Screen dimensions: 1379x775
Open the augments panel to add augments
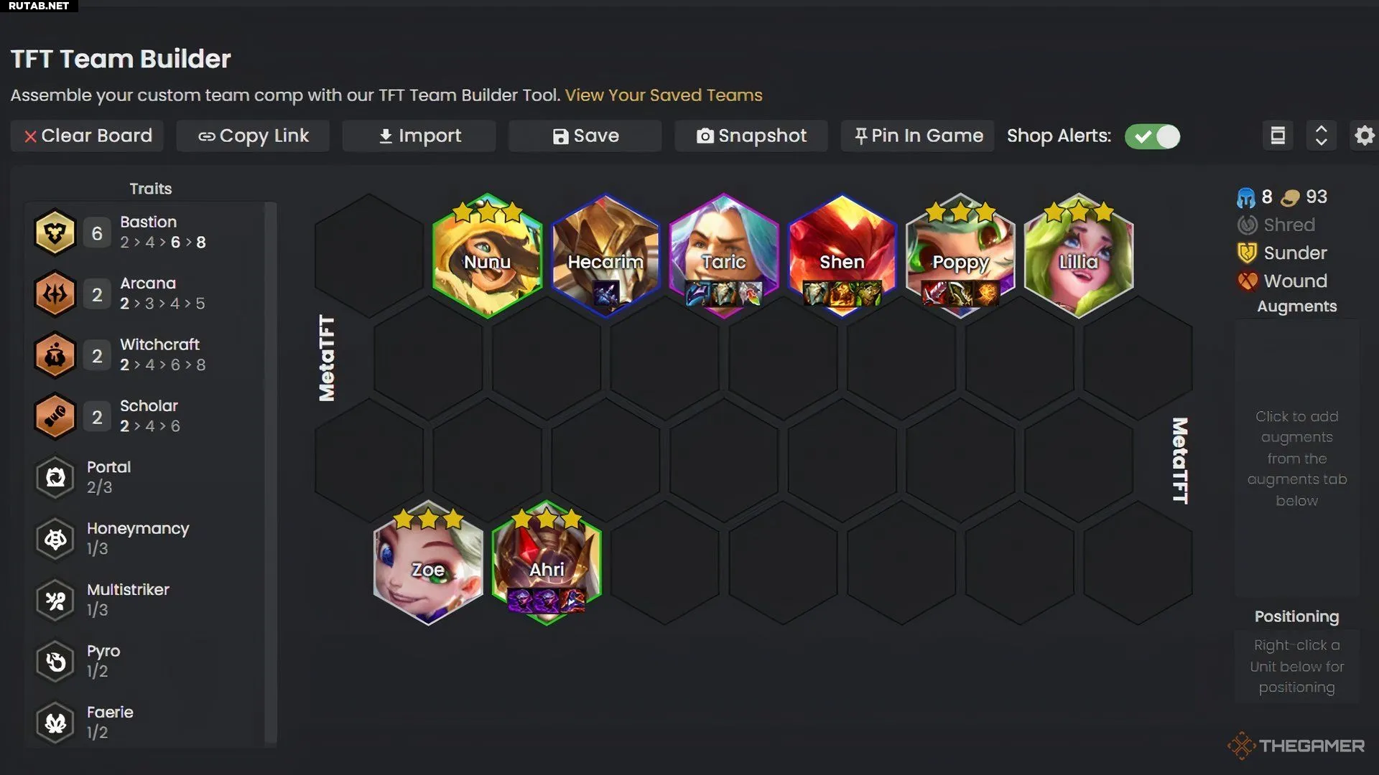point(1297,458)
